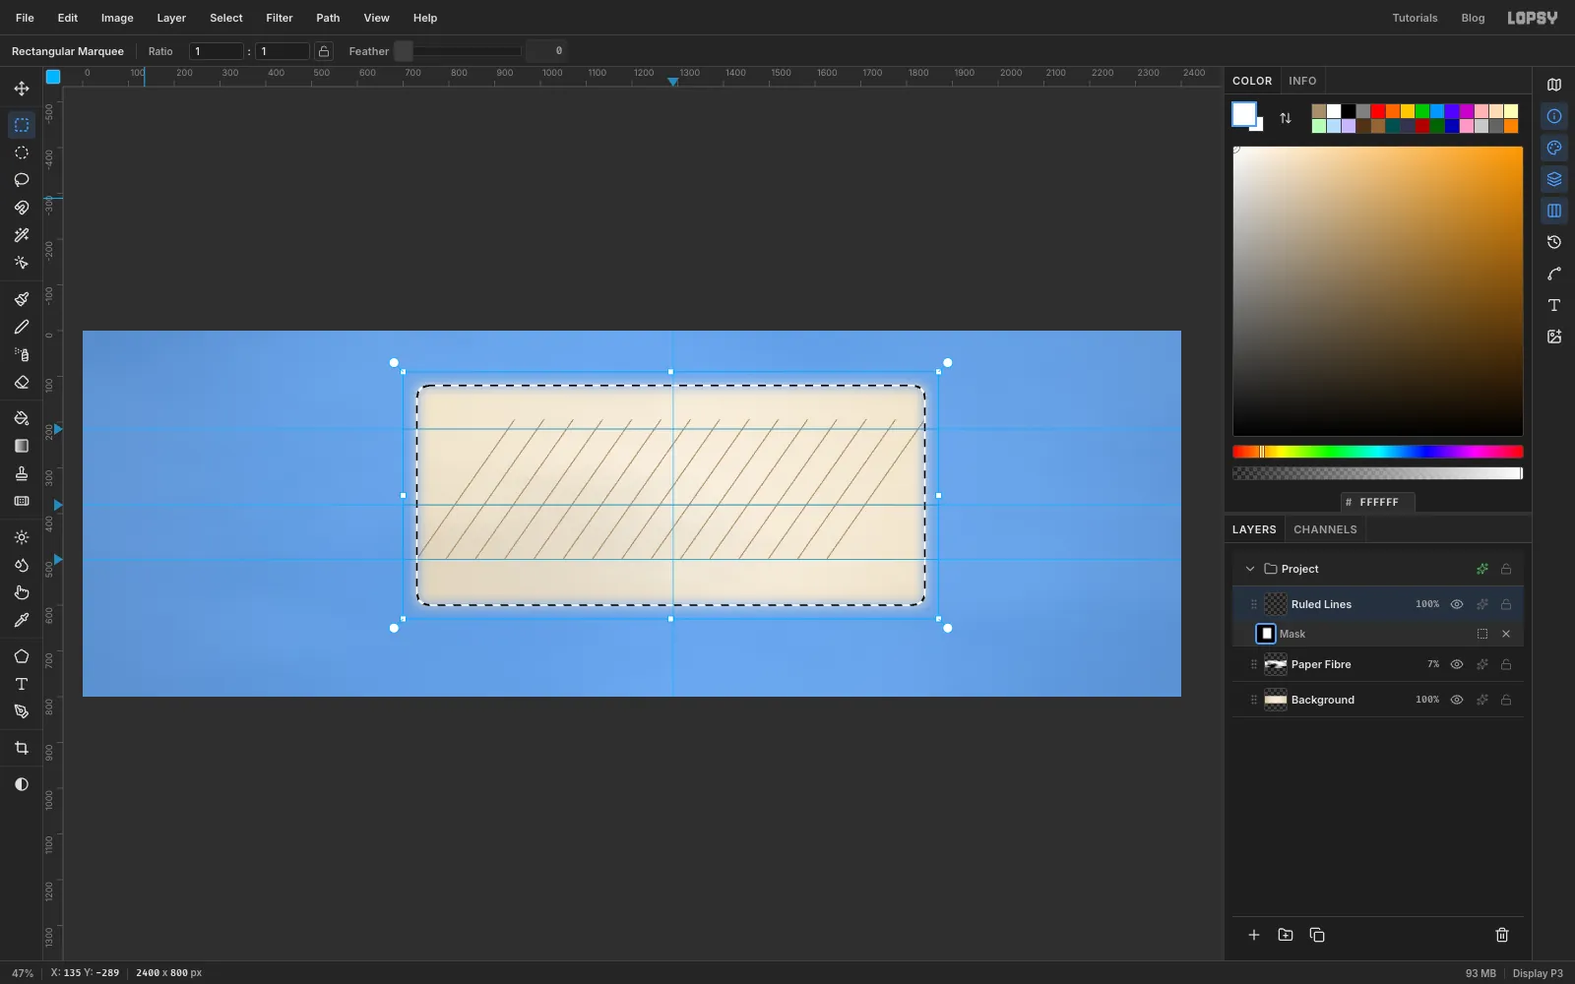Hide the Paper Fibre layer
Image resolution: width=1575 pixels, height=984 pixels.
coord(1457,664)
